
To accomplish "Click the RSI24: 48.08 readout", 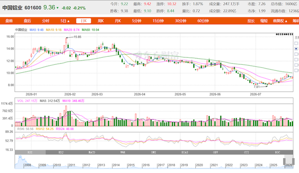I will pyautogui.click(x=64, y=129).
